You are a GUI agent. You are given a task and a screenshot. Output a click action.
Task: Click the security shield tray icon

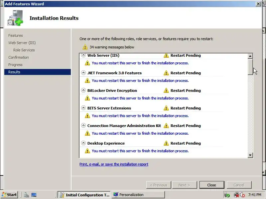[227, 195]
